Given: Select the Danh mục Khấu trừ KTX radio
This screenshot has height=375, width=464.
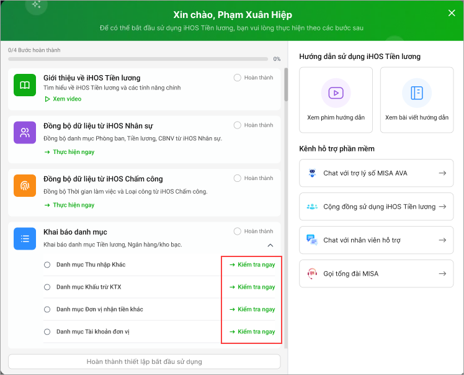Looking at the screenshot, I should pyautogui.click(x=47, y=287).
